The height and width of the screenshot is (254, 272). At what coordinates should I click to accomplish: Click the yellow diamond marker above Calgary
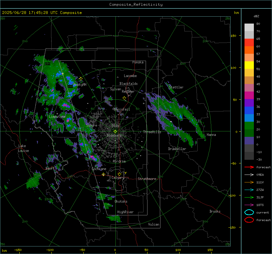coord(119,174)
